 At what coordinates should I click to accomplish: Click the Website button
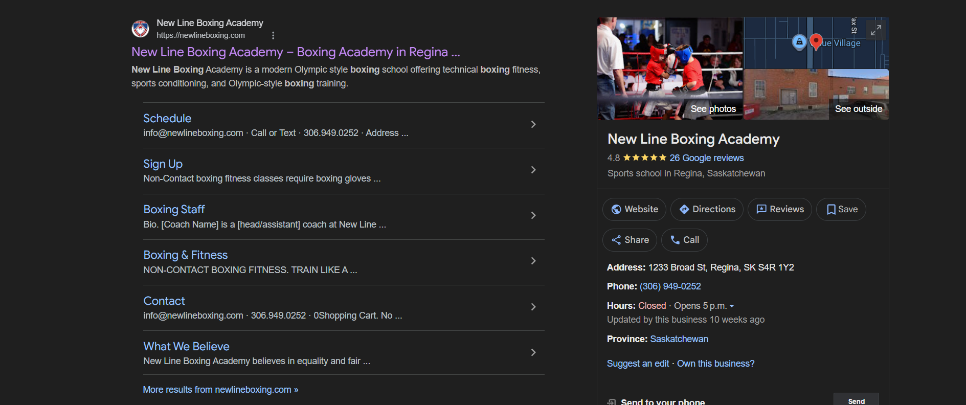pyautogui.click(x=635, y=209)
